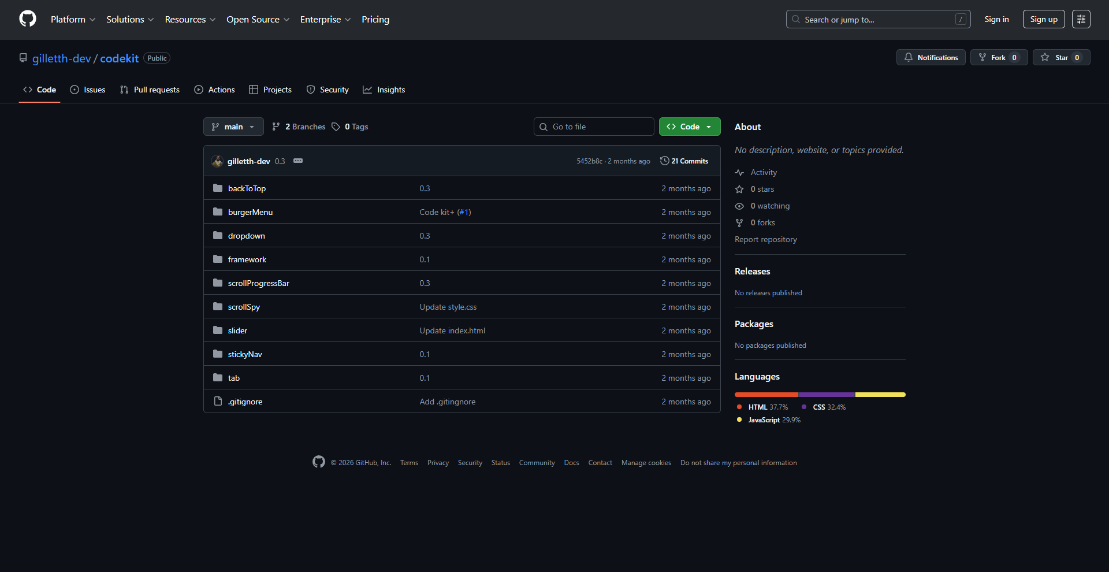Open the green Code dropdown arrow
Image resolution: width=1109 pixels, height=572 pixels.
[x=709, y=127]
